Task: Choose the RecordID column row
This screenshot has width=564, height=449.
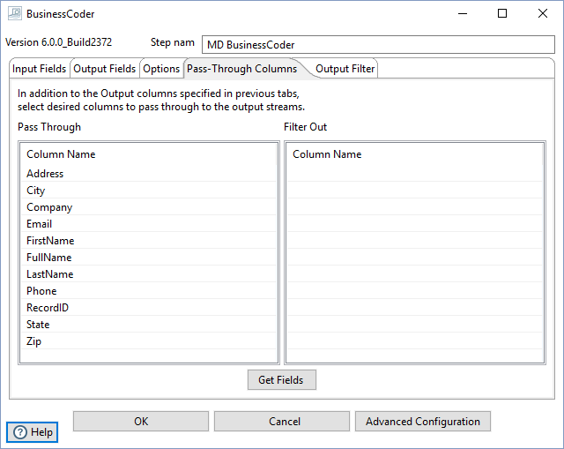Action: point(48,308)
